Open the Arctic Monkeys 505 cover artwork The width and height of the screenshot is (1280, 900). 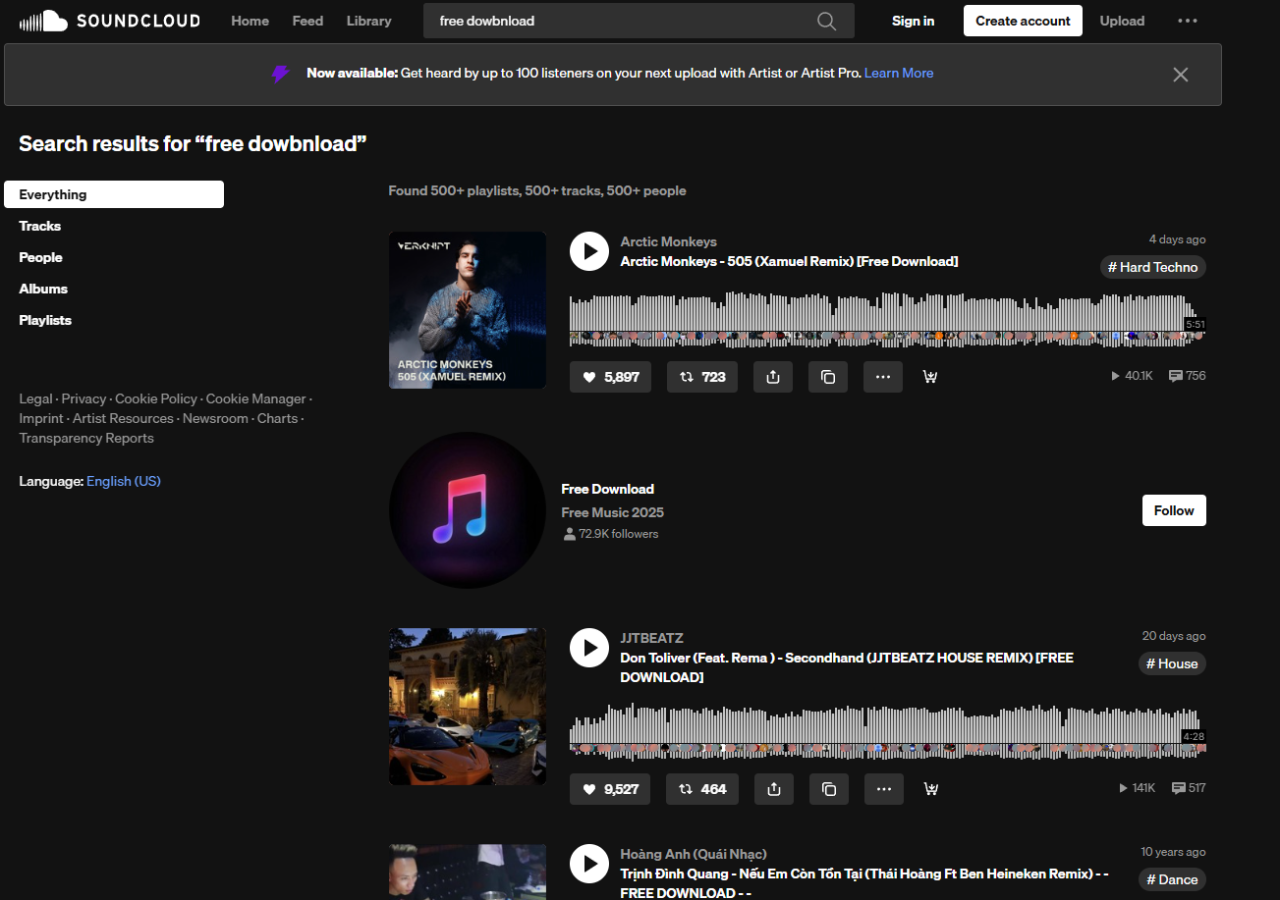[468, 310]
